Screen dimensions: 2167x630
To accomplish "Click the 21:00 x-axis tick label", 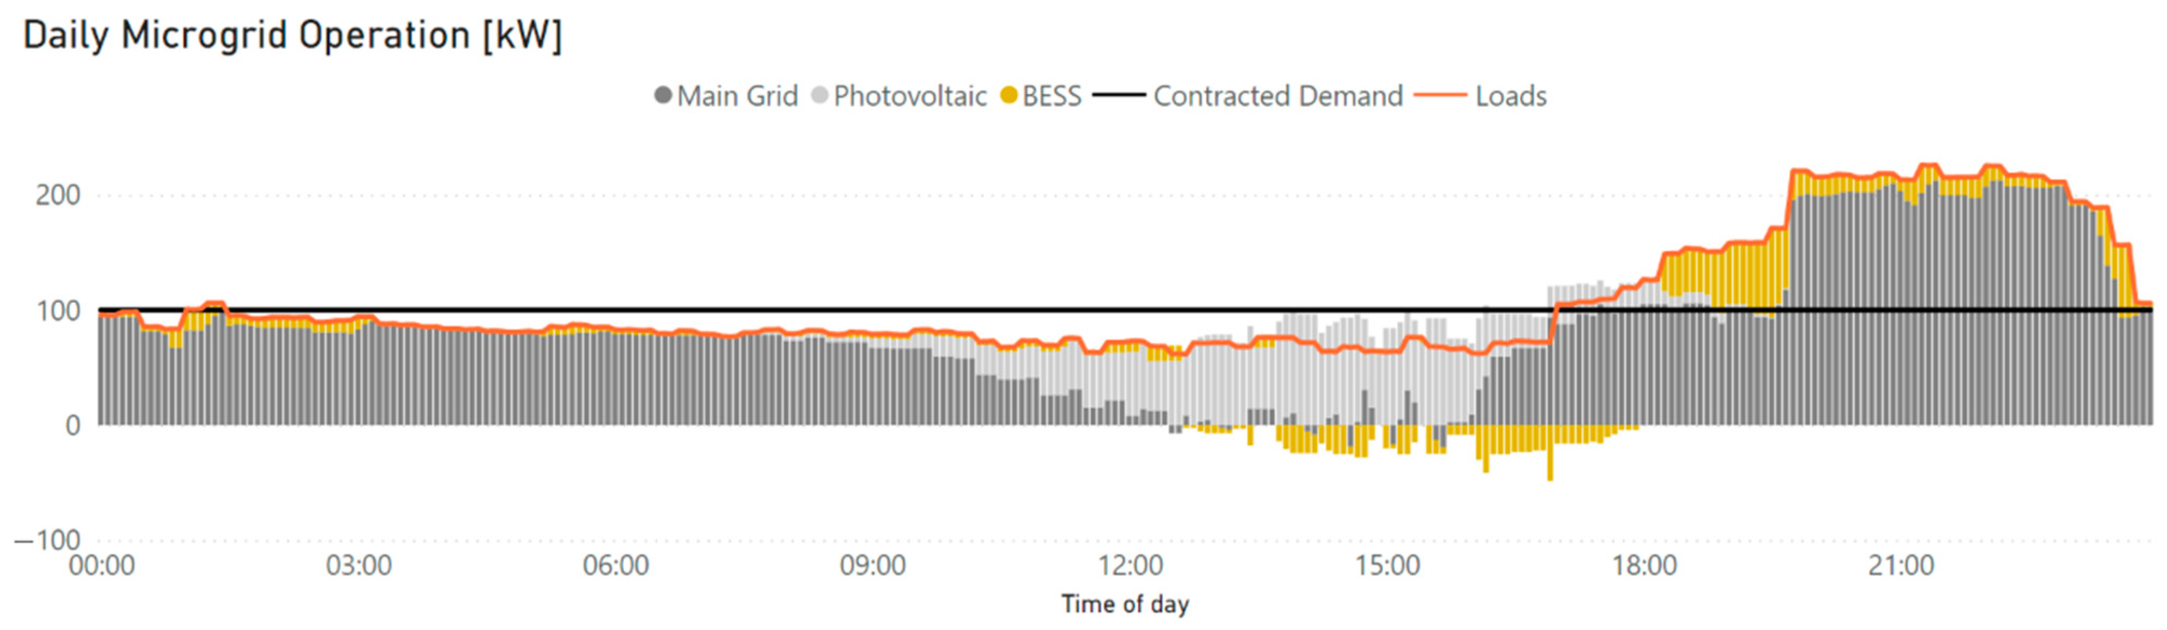I will click(1900, 565).
